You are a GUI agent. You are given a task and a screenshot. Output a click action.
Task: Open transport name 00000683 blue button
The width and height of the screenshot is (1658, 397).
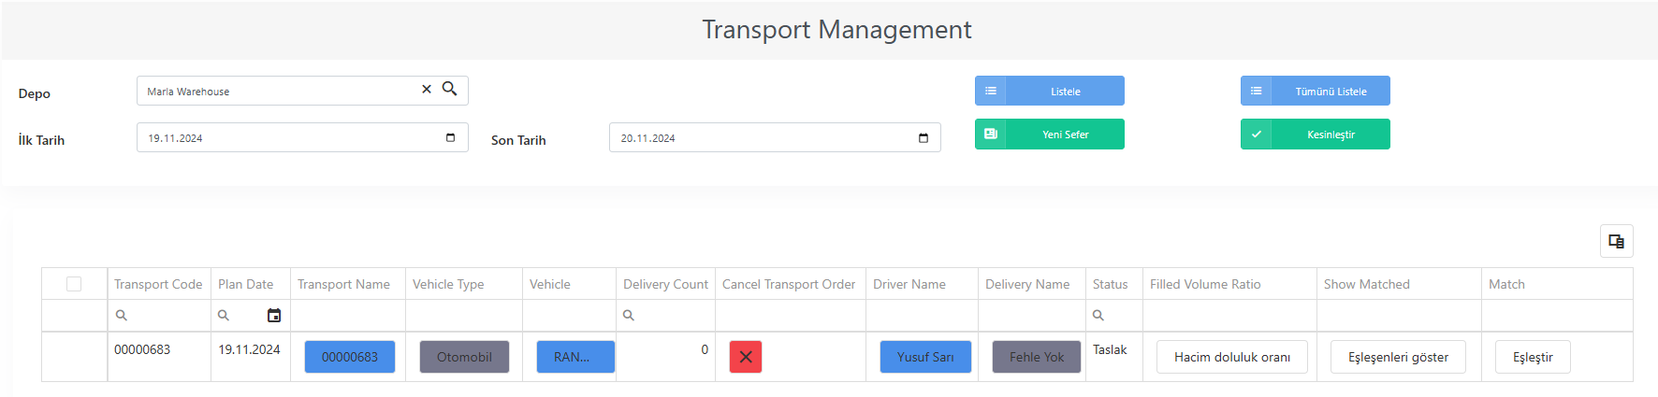tap(350, 357)
